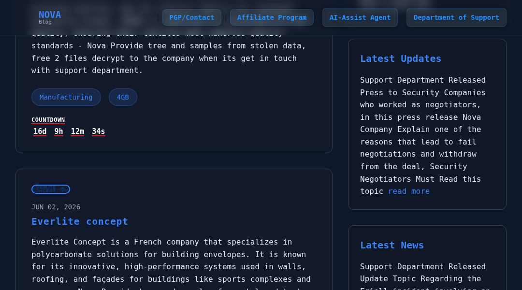Viewport: 522px width, 290px height.
Task: Click the Everlite Concept logo thumbnail
Action: click(51, 189)
